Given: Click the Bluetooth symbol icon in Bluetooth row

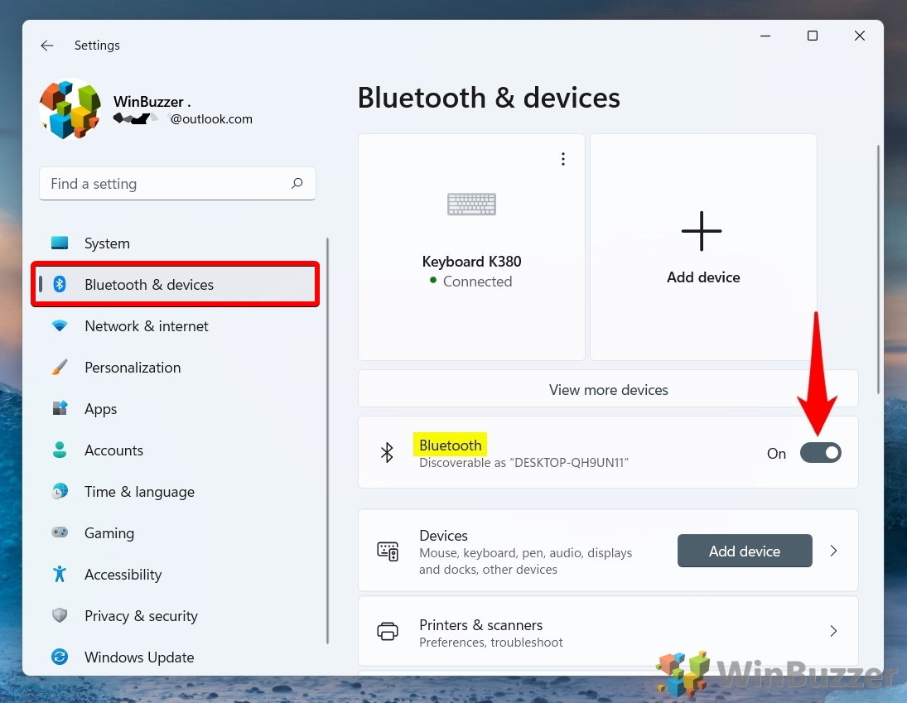Looking at the screenshot, I should click(387, 452).
